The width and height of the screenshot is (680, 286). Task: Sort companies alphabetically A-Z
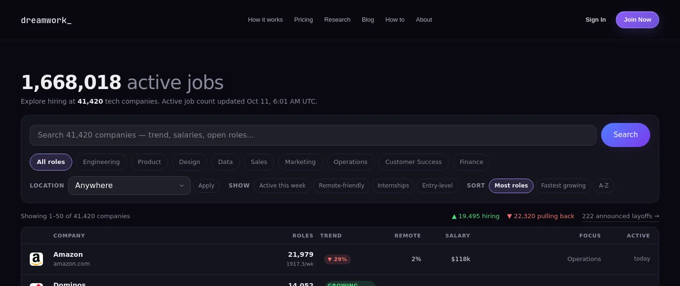(603, 186)
